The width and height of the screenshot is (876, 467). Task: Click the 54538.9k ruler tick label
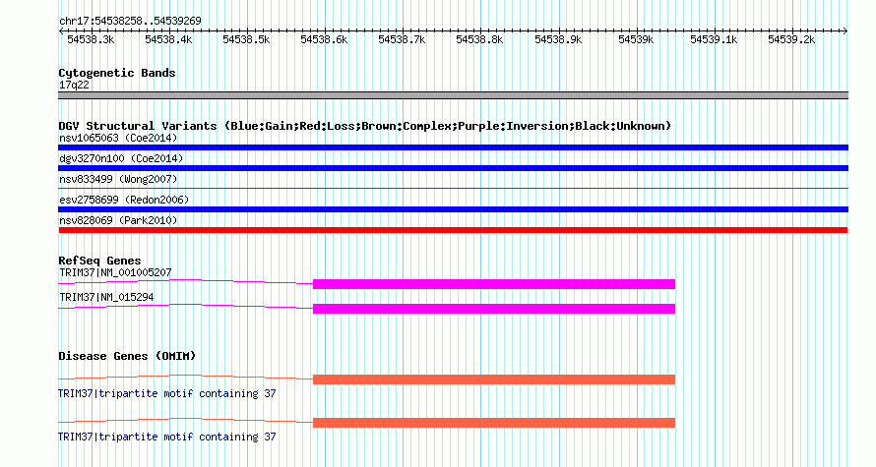click(558, 39)
